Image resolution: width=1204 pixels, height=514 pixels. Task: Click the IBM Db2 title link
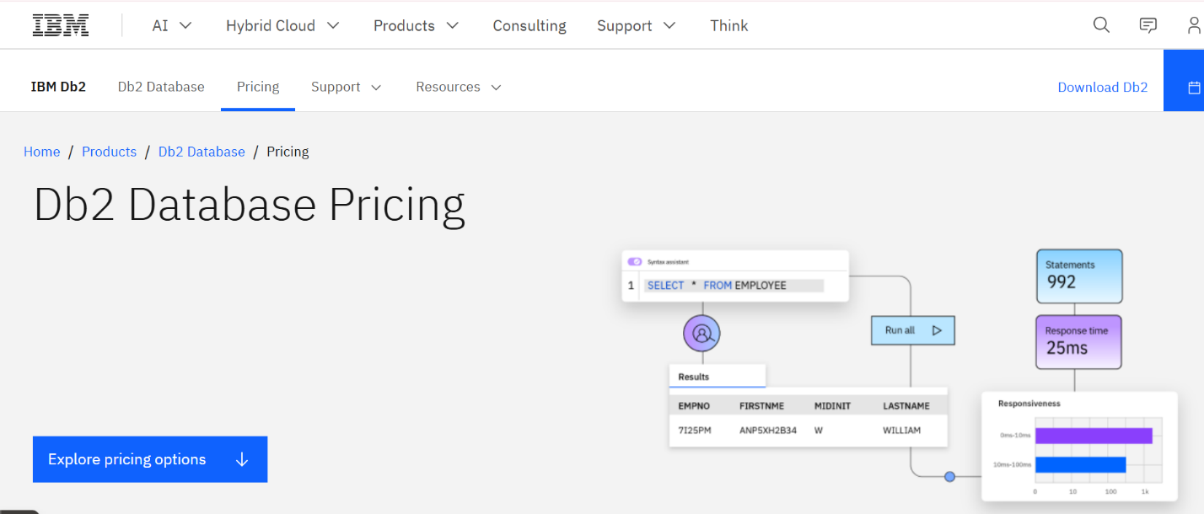pyautogui.click(x=58, y=87)
